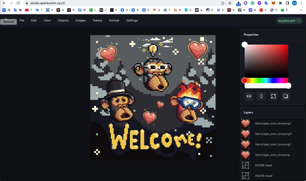Click the white handle in color saturation box
The image size is (306, 181).
click(x=245, y=45)
